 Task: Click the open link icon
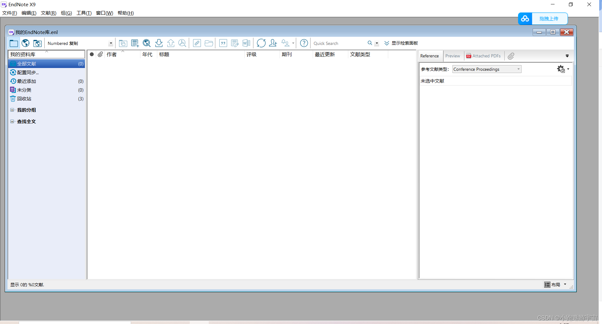pos(197,43)
